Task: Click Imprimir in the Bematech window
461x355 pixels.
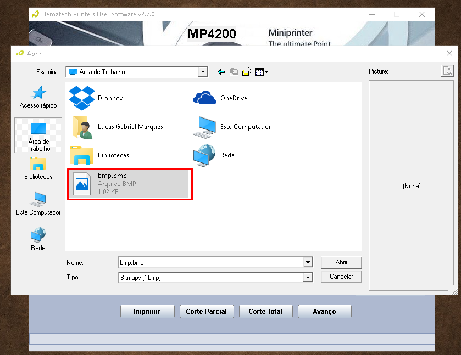Action: point(147,311)
